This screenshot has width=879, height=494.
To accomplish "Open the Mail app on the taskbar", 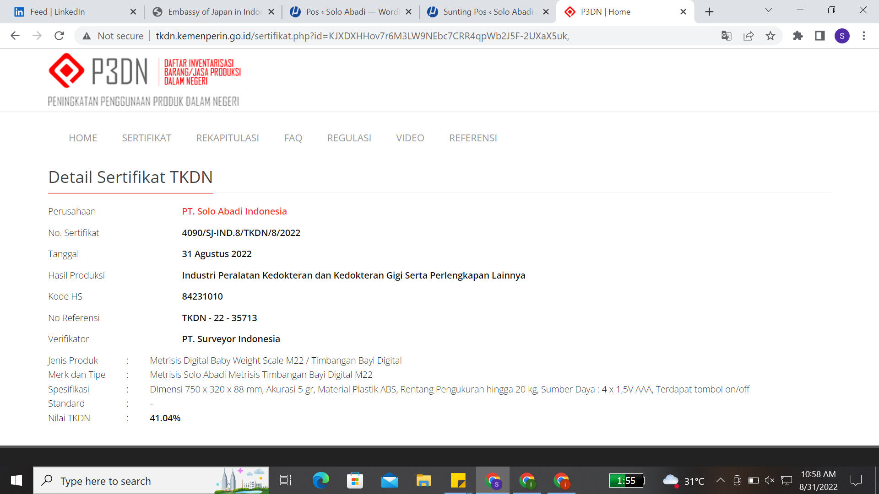I will 390,480.
